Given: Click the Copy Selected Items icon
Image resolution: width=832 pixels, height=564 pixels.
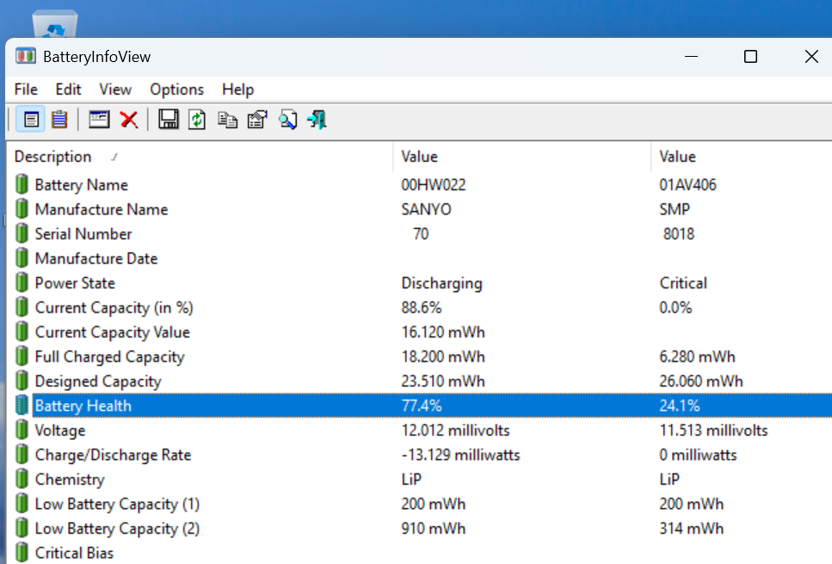Looking at the screenshot, I should pos(227,120).
